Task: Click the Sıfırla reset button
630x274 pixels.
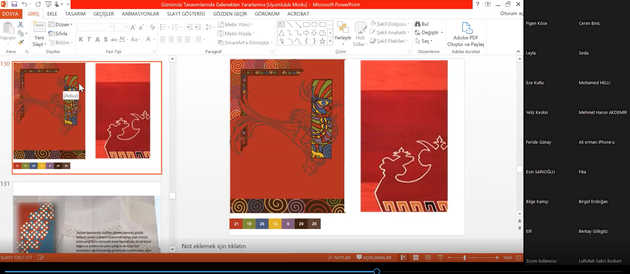Action: [x=58, y=33]
